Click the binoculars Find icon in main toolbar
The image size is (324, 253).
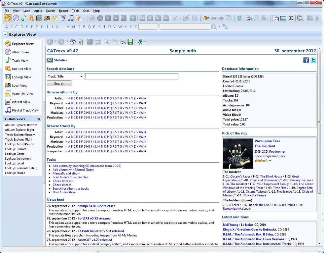point(205,18)
